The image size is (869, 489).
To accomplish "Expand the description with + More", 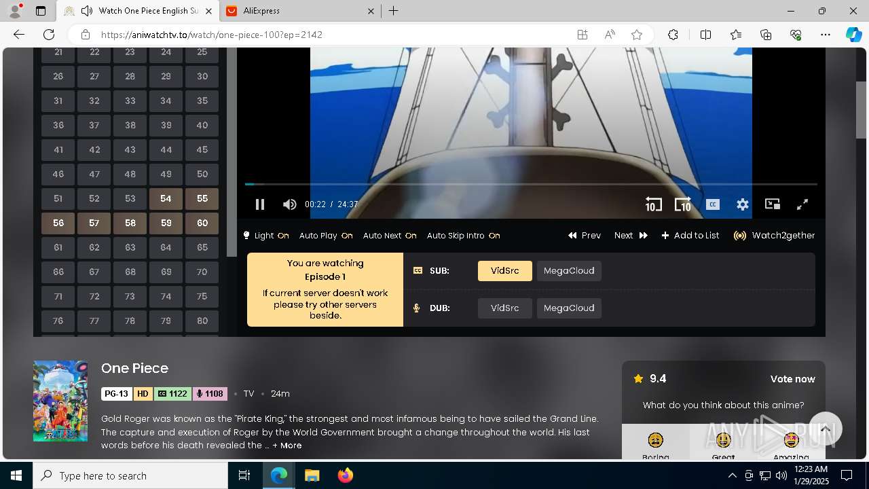I will point(287,446).
